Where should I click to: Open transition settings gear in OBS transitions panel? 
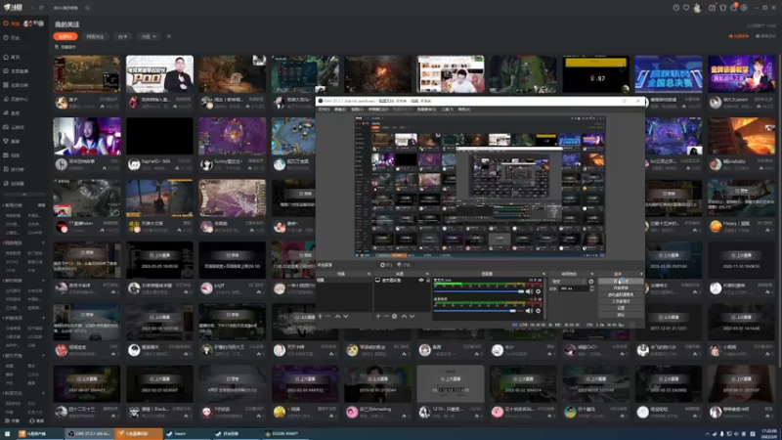(591, 282)
